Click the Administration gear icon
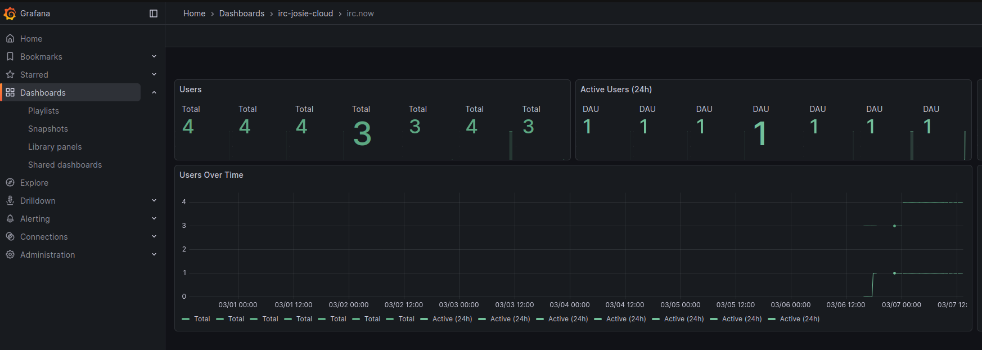This screenshot has width=982, height=350. 10,255
